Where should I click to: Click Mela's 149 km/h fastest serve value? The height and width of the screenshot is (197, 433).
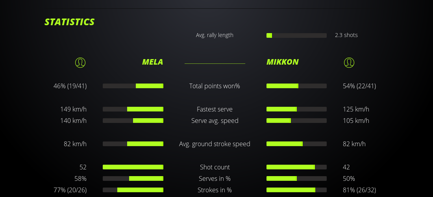(x=73, y=109)
